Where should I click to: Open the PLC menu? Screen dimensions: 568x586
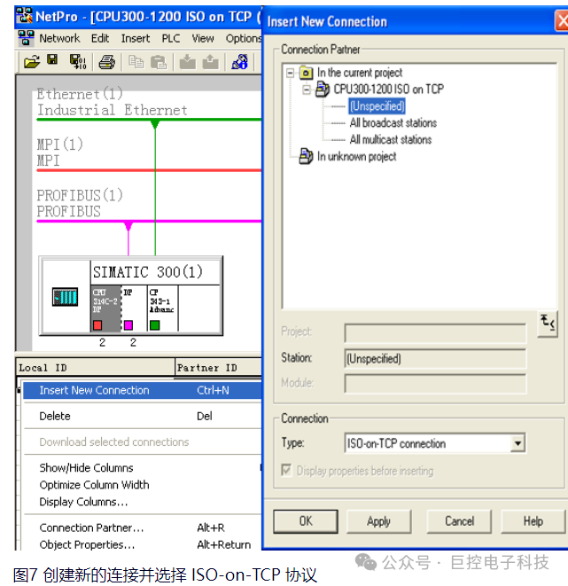(x=171, y=38)
